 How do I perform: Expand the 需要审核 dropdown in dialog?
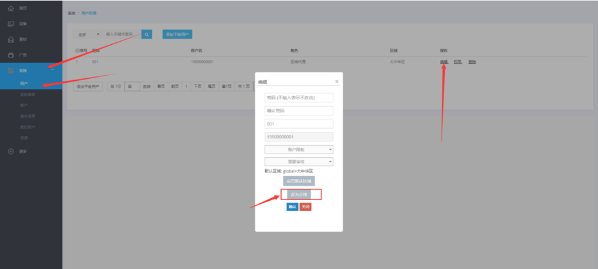pos(299,162)
